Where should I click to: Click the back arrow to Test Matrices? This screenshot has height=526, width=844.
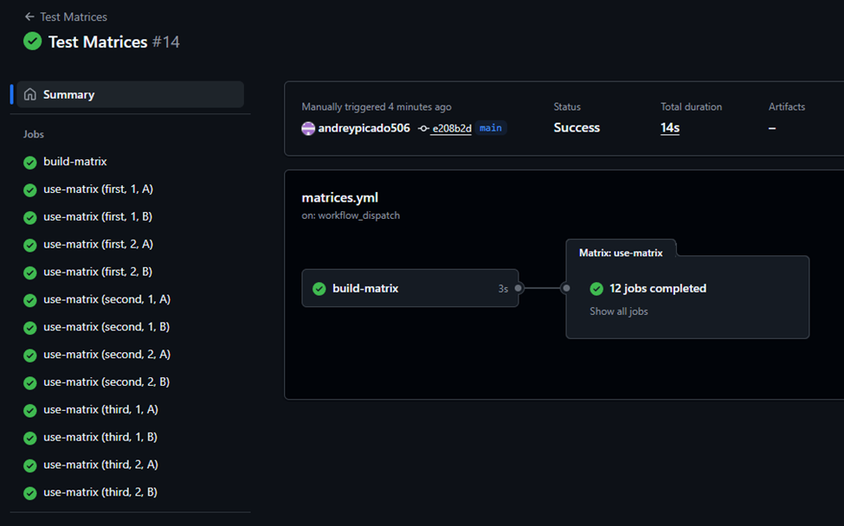(x=29, y=16)
